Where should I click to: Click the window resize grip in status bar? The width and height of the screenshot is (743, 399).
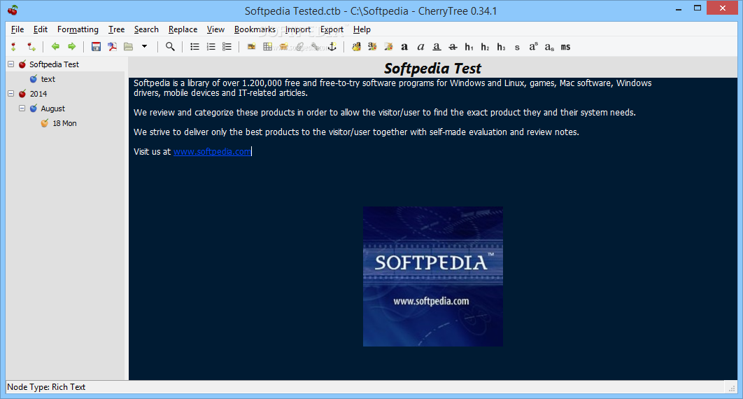coord(732,388)
